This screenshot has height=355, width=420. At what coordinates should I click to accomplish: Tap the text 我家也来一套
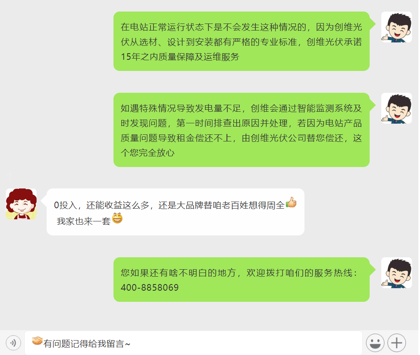point(84,221)
